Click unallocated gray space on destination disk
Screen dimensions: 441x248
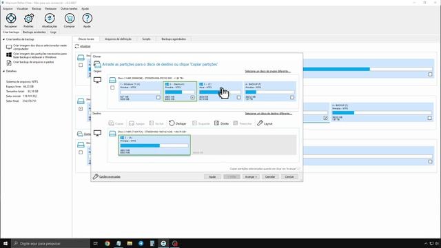(x=244, y=145)
